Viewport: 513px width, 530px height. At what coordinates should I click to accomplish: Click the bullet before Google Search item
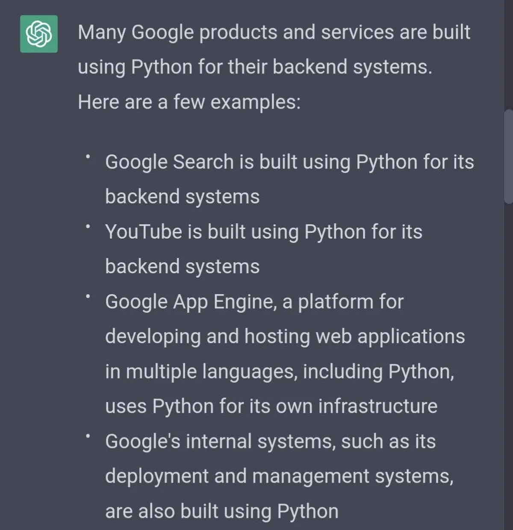[x=88, y=157]
